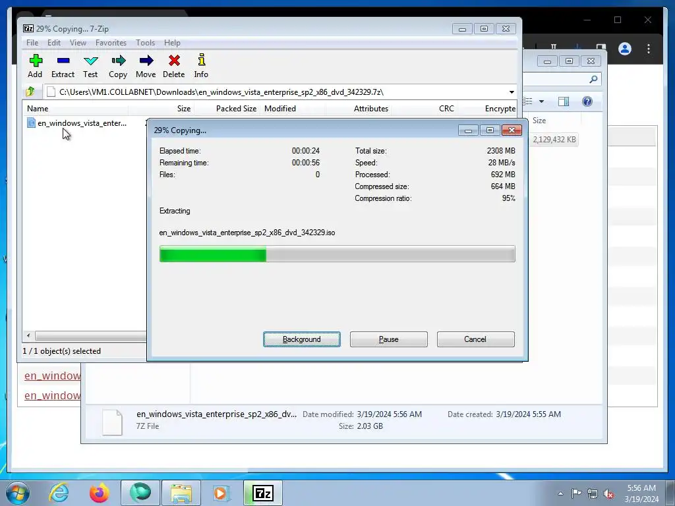Click the 7Z file thumbnail in details pane
675x506 pixels.
[112, 422]
